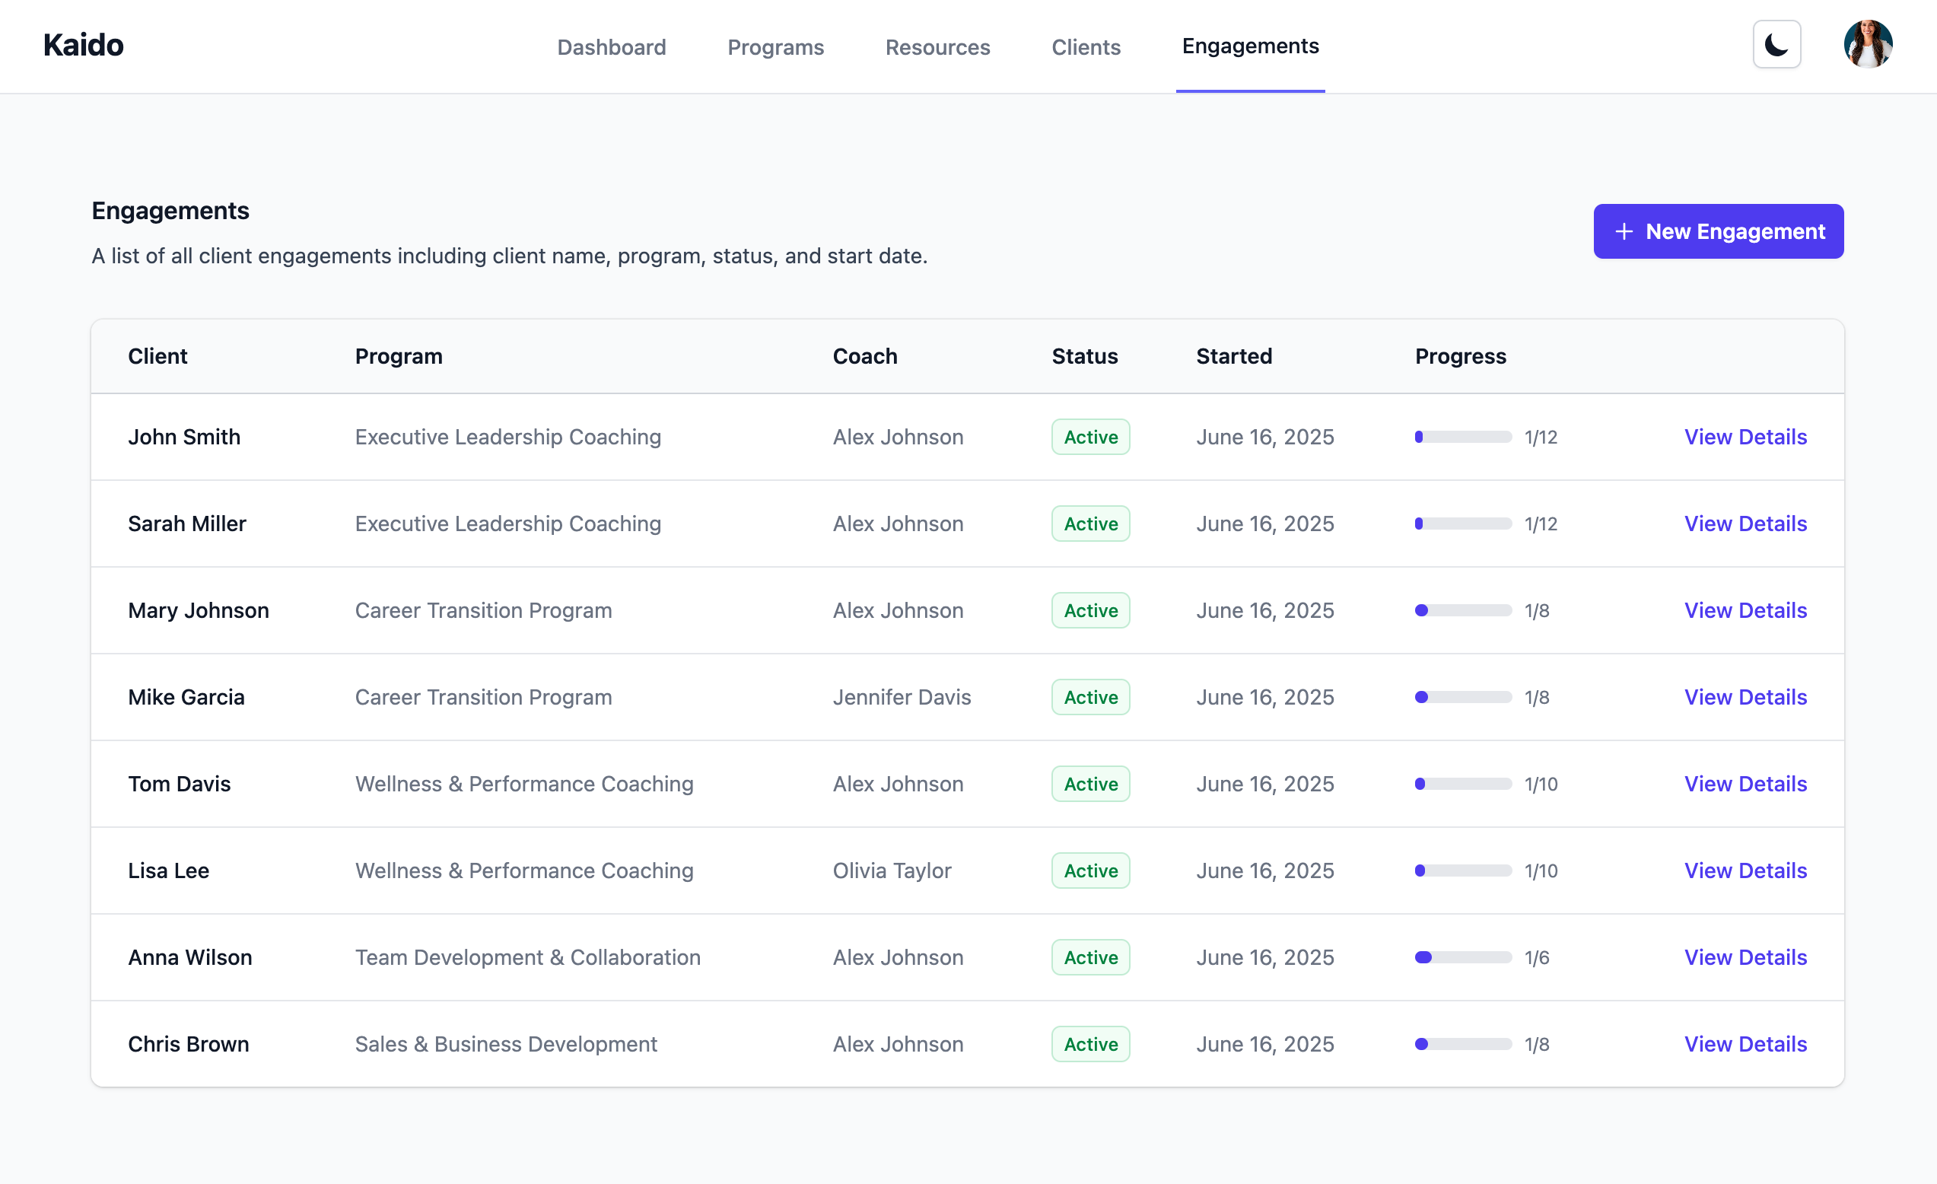Screen dimensions: 1937x1184
Task: Click Tom Davis's progress bar
Action: tap(1464, 784)
